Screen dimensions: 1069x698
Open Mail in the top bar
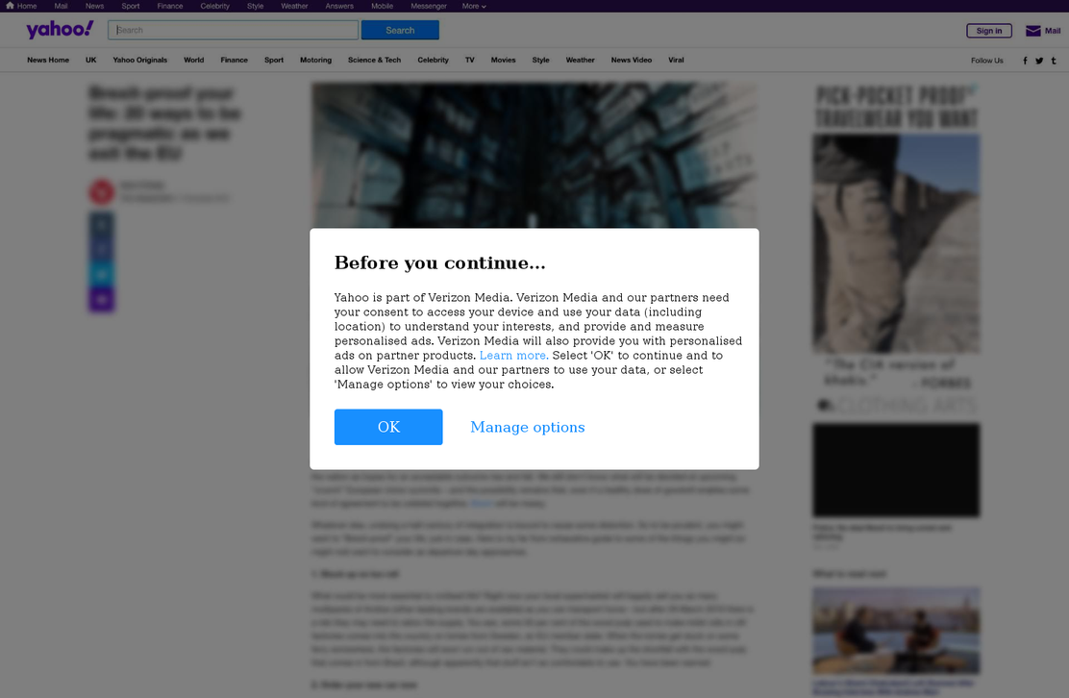(x=61, y=6)
